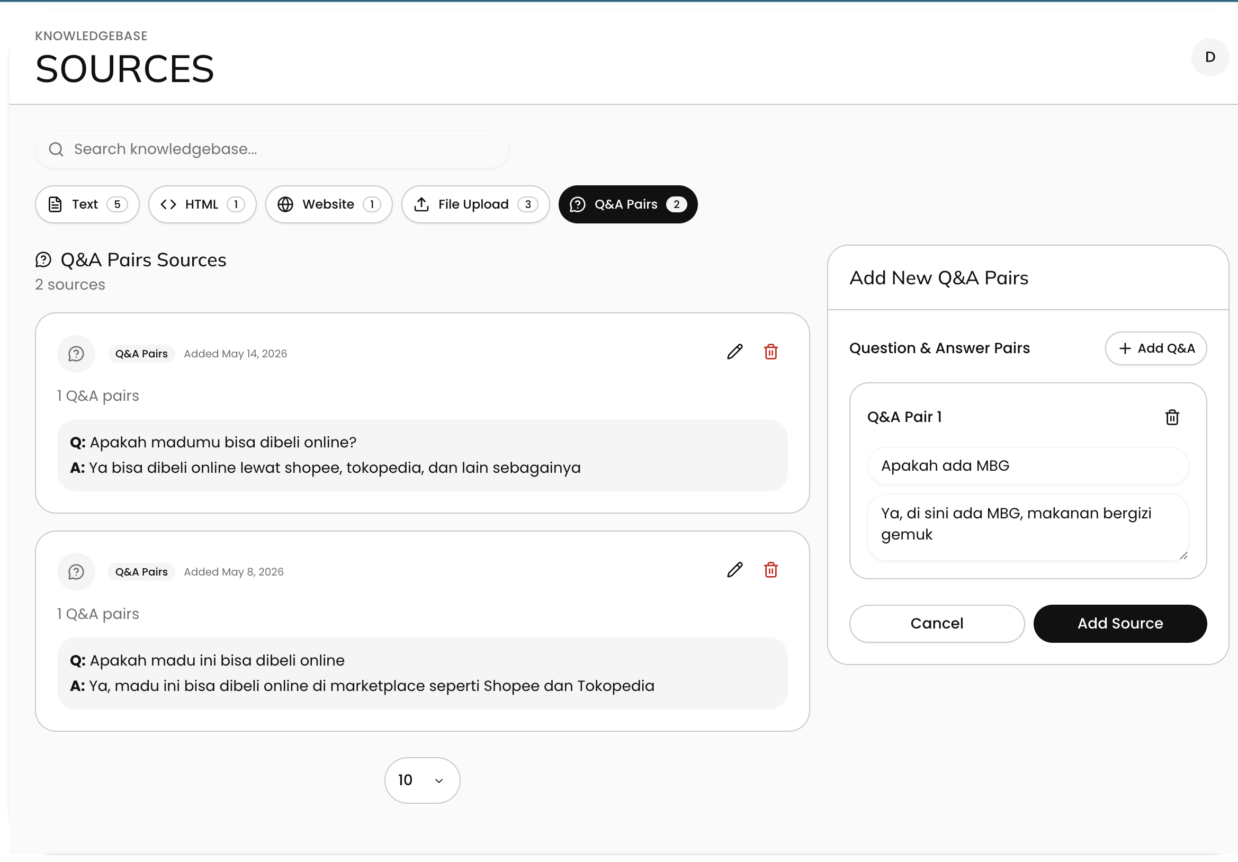Switch to the File Upload tab

(476, 204)
